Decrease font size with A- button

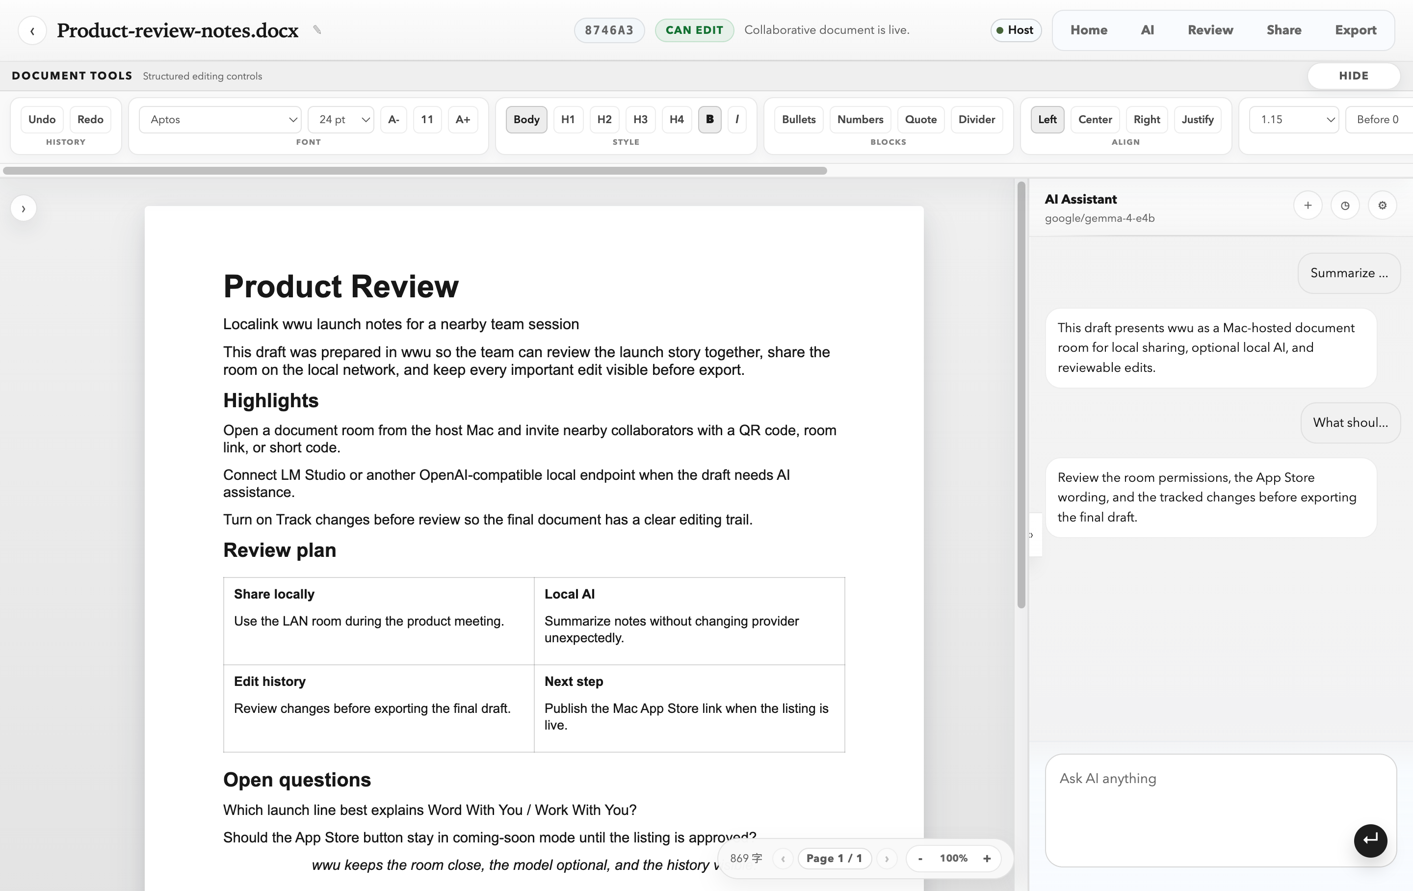point(394,120)
